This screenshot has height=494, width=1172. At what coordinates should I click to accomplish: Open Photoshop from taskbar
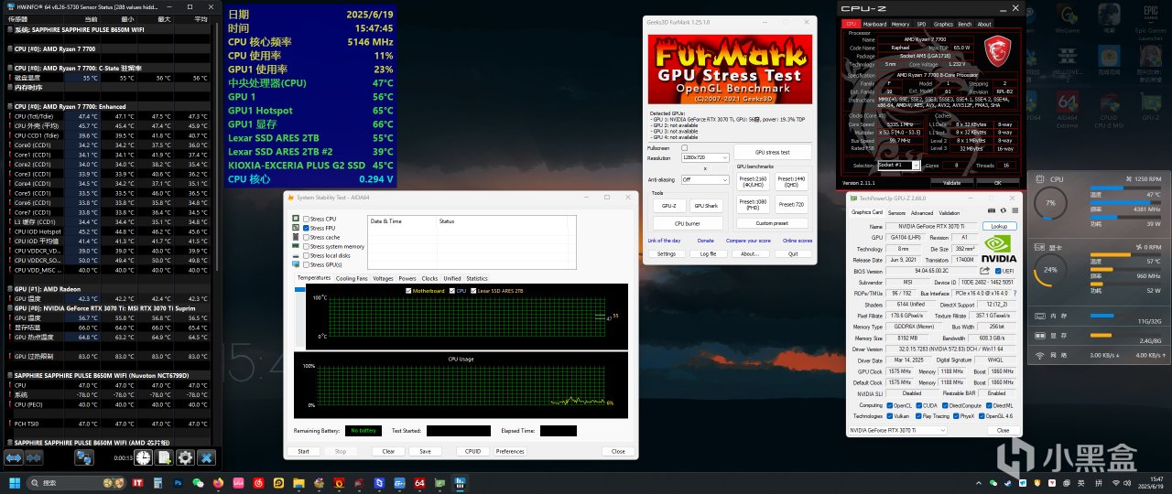coord(178,482)
